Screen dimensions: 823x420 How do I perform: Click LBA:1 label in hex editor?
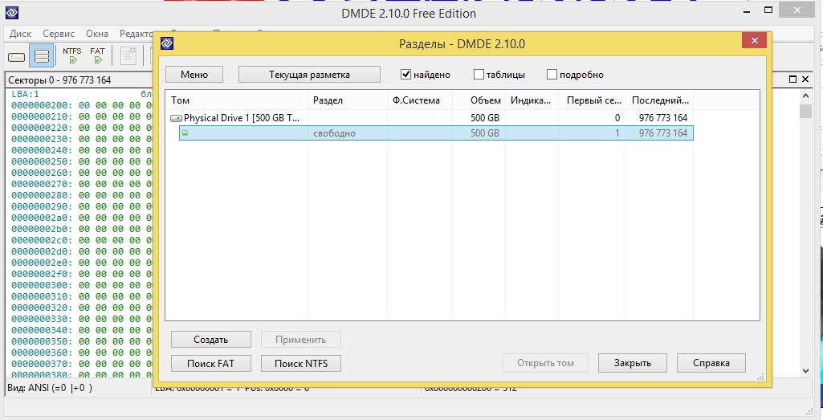click(25, 95)
